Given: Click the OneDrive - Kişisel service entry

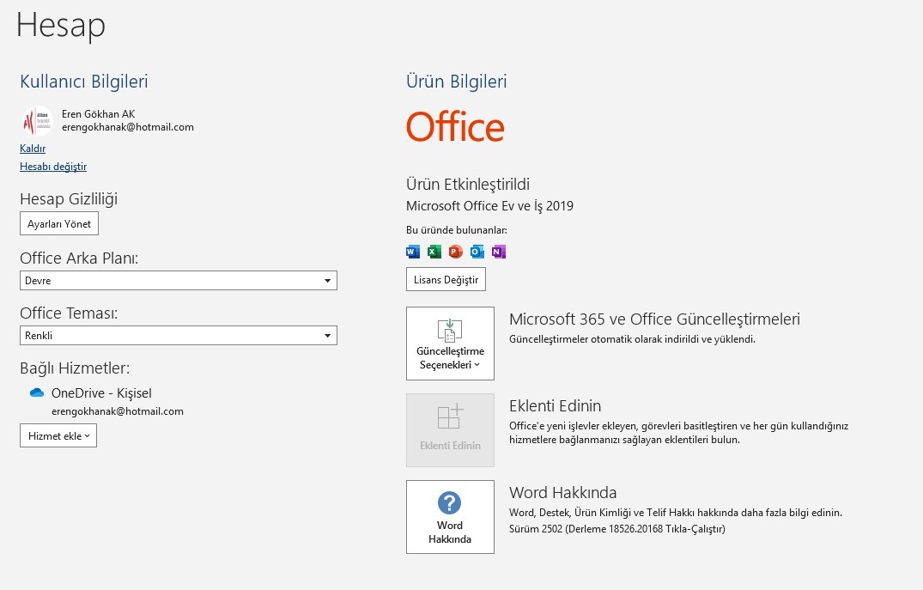Looking at the screenshot, I should point(101,392).
